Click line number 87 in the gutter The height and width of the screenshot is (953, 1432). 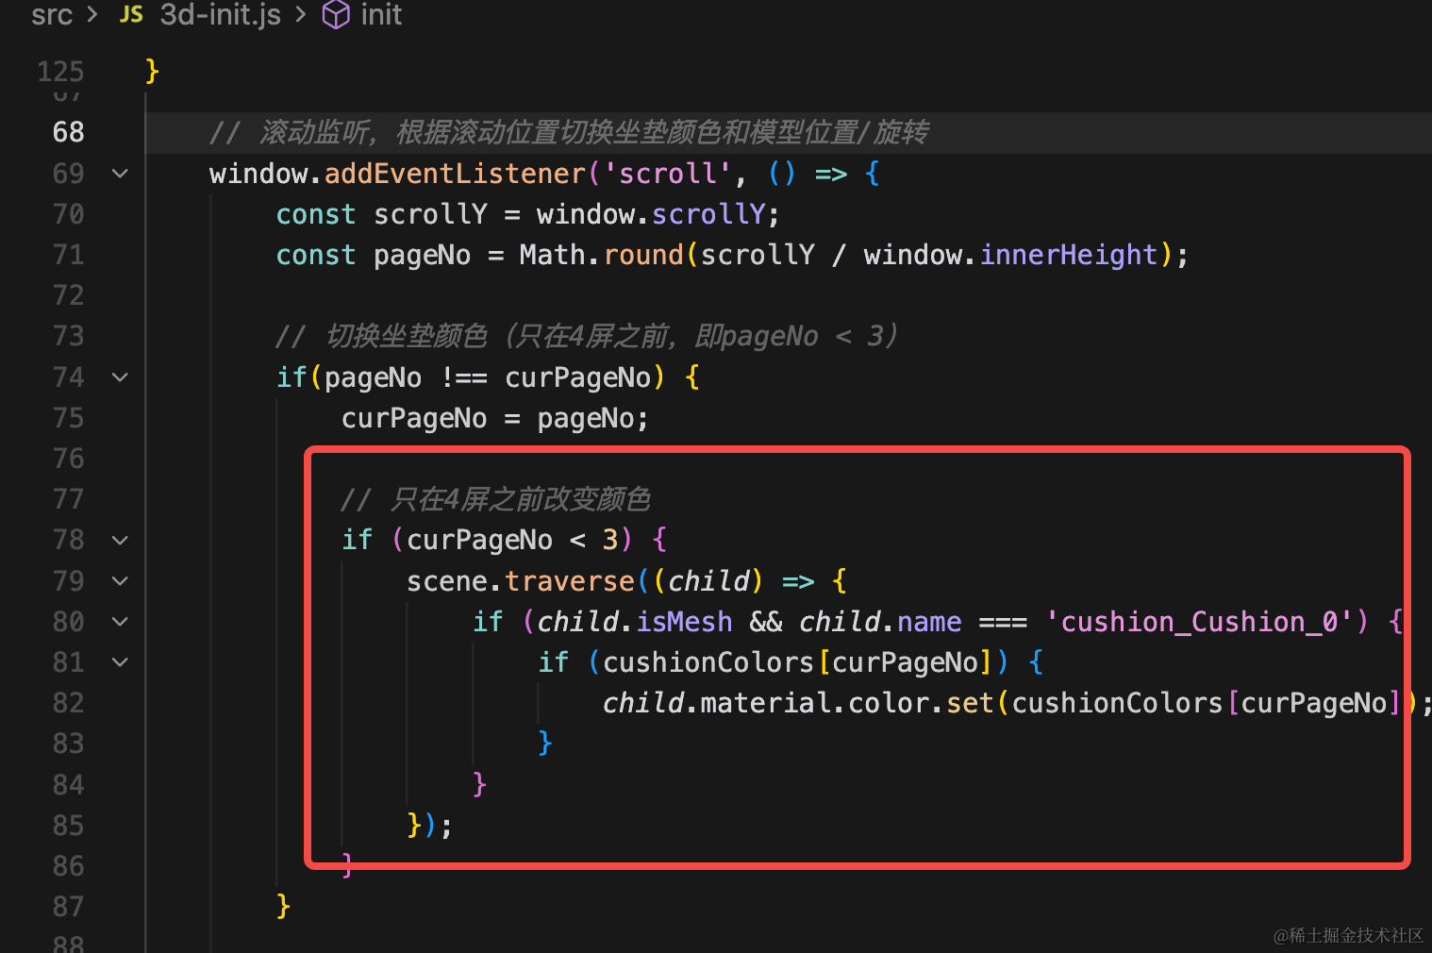[x=69, y=907]
